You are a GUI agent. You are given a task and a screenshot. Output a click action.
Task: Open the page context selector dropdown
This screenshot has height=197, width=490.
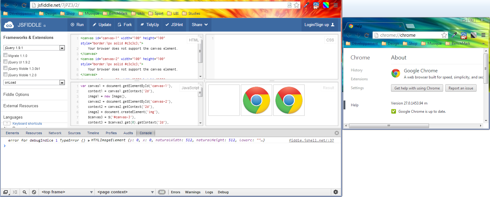click(x=126, y=192)
